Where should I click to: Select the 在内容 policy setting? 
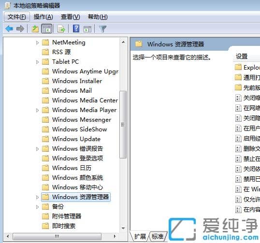click(247, 210)
